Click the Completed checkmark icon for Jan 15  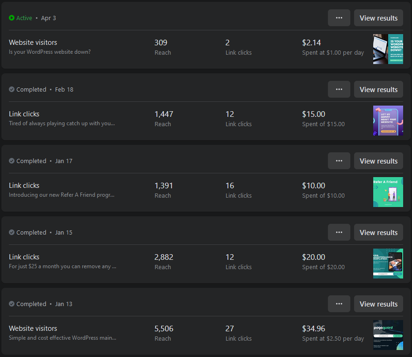pos(12,232)
